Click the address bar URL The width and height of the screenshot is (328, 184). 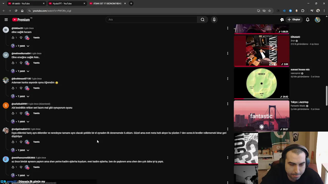pyautogui.click(x=52, y=11)
